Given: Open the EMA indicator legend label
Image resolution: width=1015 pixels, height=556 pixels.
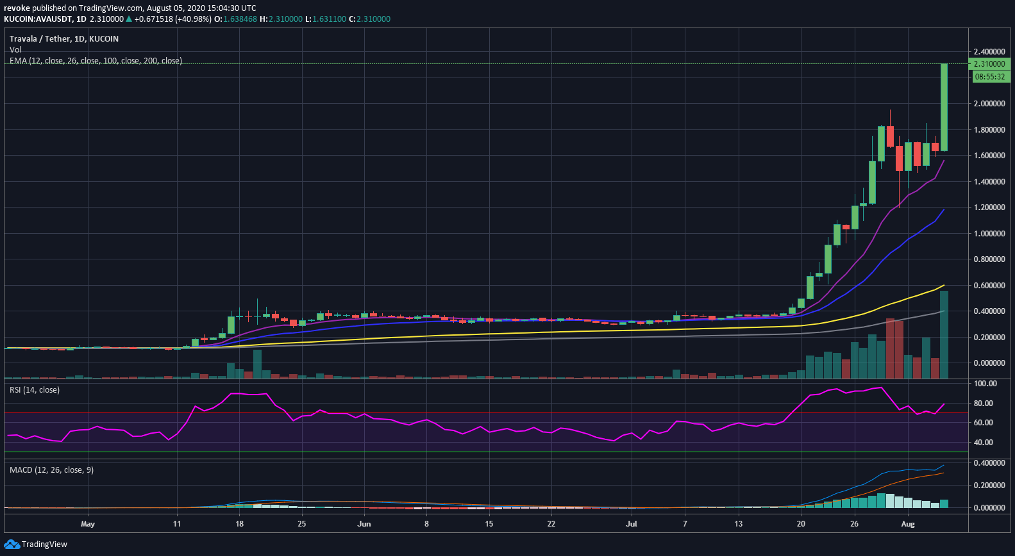Looking at the screenshot, I should [96, 61].
